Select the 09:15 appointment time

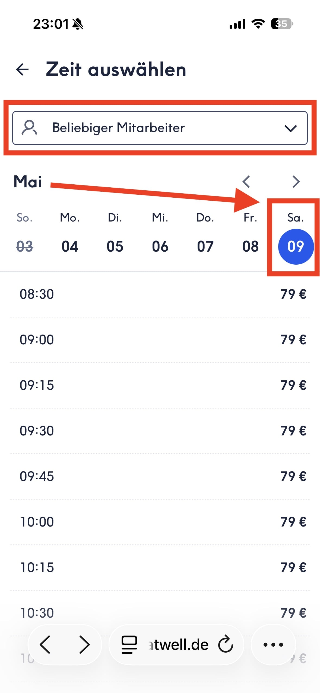click(160, 385)
